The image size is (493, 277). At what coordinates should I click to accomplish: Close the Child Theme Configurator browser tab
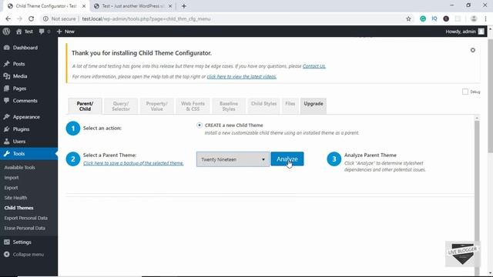pyautogui.click(x=84, y=6)
